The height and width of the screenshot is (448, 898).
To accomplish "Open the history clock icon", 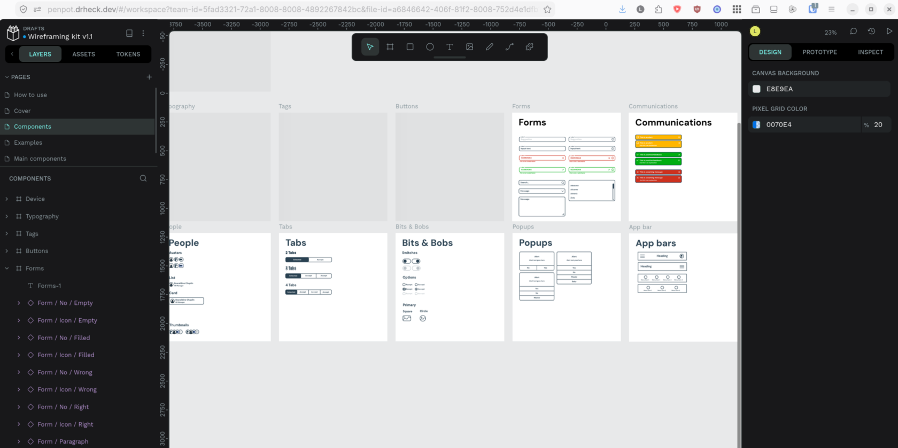I will [871, 32].
